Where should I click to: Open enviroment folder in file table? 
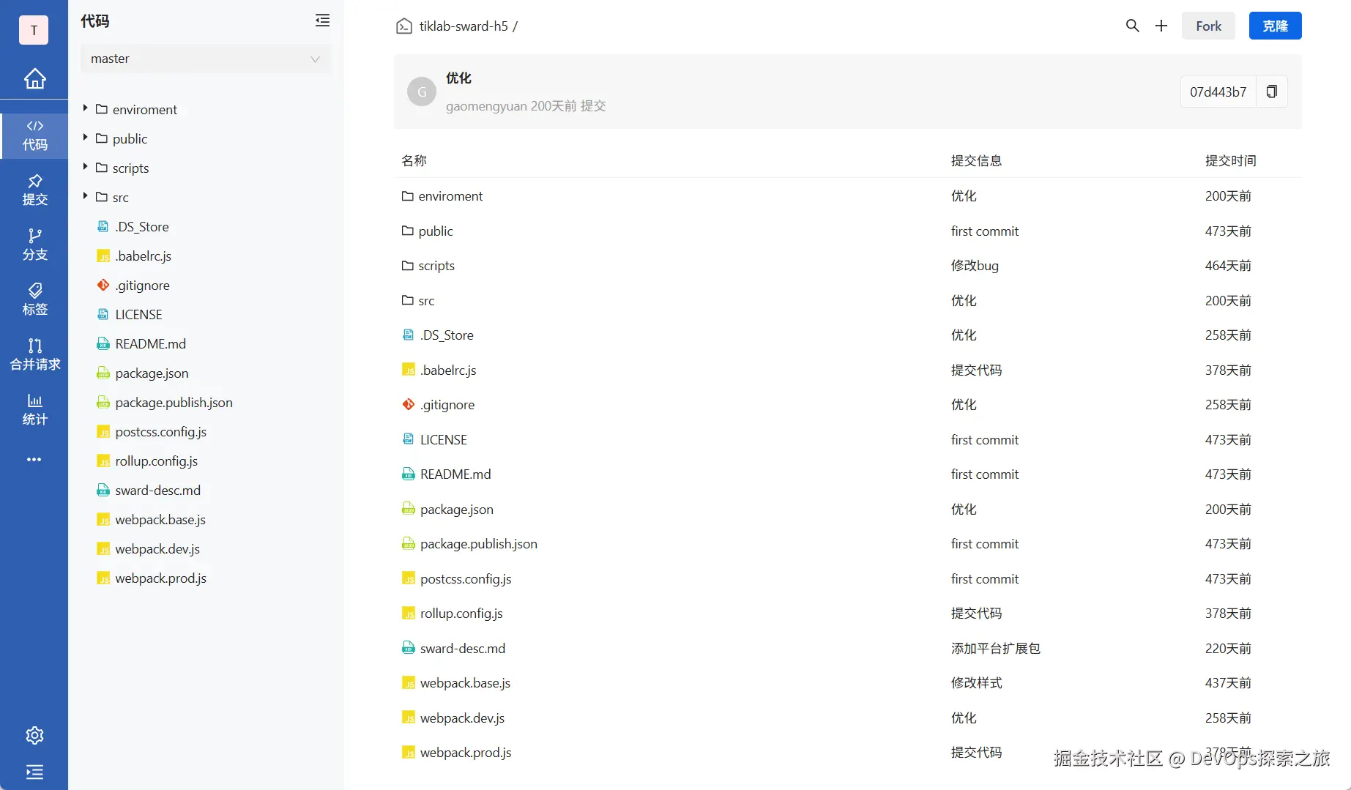450,196
